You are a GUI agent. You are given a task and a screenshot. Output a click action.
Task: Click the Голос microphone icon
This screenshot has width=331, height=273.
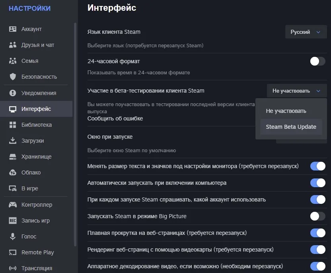point(13,236)
